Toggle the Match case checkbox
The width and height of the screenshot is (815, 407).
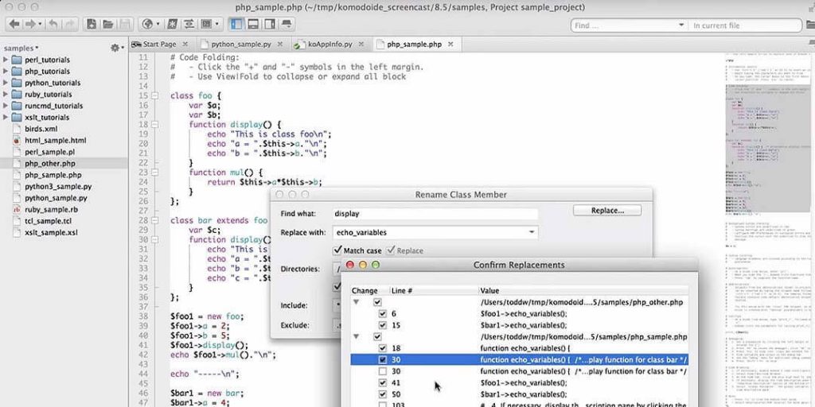pyautogui.click(x=337, y=250)
